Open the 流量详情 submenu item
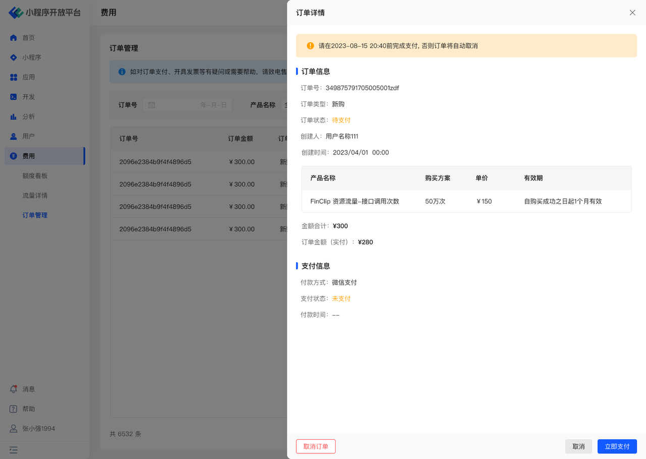This screenshot has width=646, height=459. click(35, 195)
